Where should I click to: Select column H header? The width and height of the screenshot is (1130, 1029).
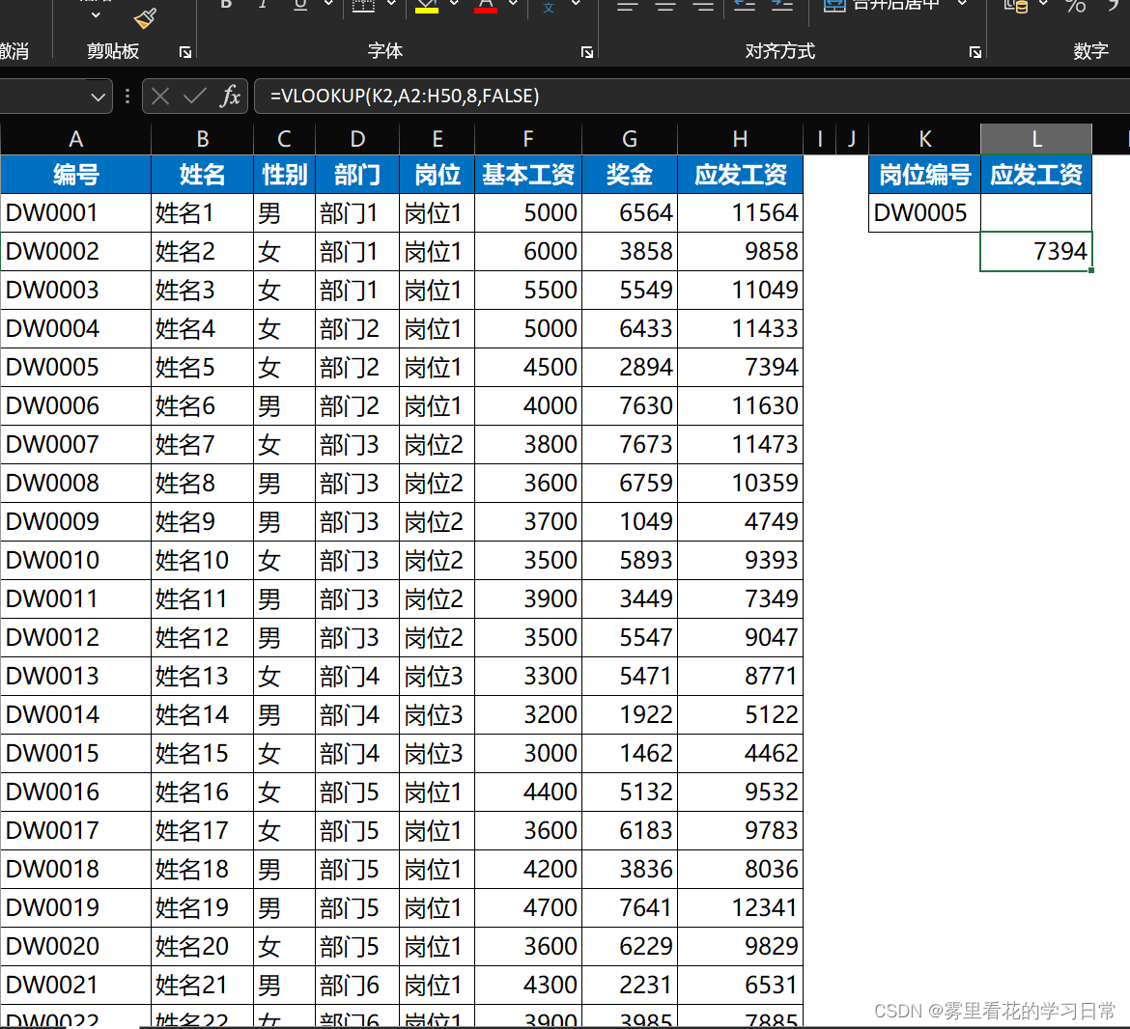pyautogui.click(x=740, y=139)
